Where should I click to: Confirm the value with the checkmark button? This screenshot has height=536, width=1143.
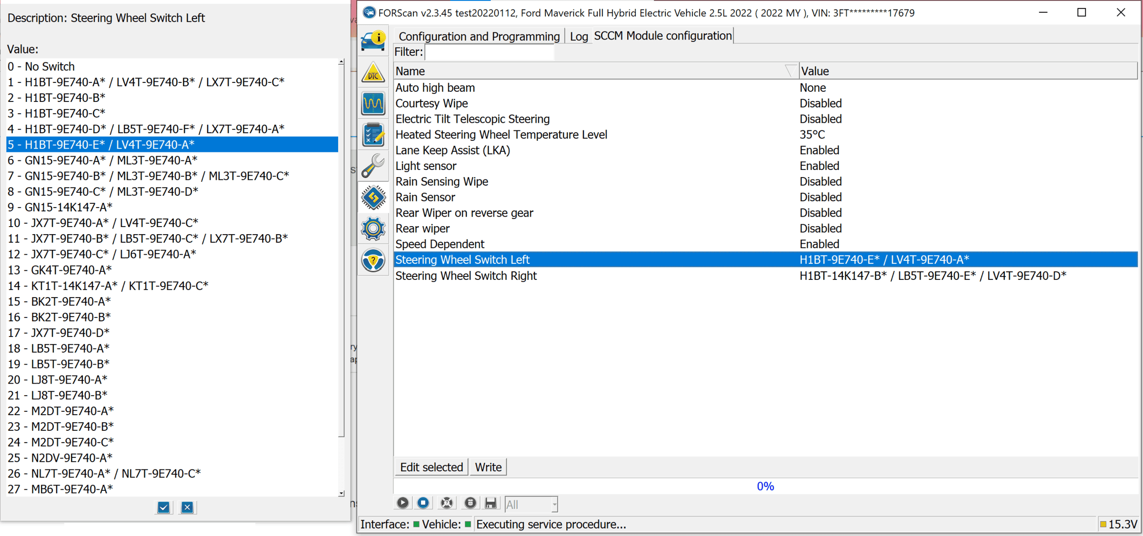coord(163,507)
